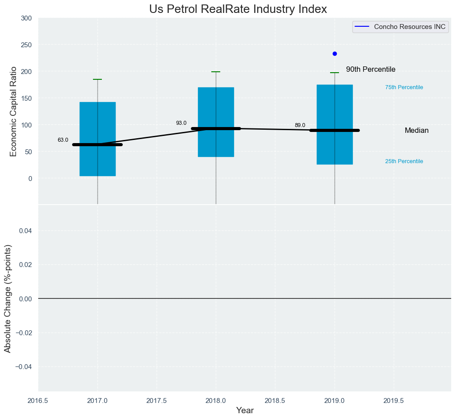
Task: Select the 93.0 median value label
Action: (181, 123)
